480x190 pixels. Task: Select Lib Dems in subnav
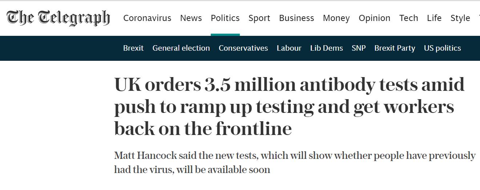pos(326,48)
